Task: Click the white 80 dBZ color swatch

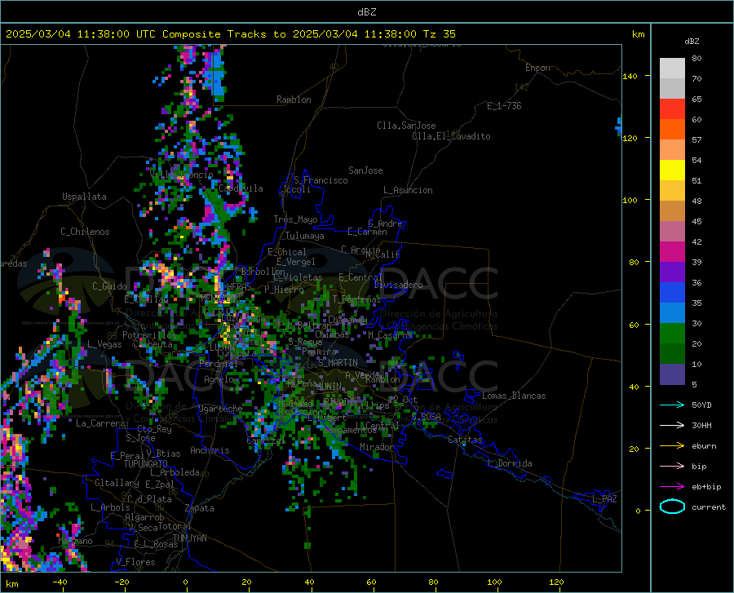Action: point(672,68)
